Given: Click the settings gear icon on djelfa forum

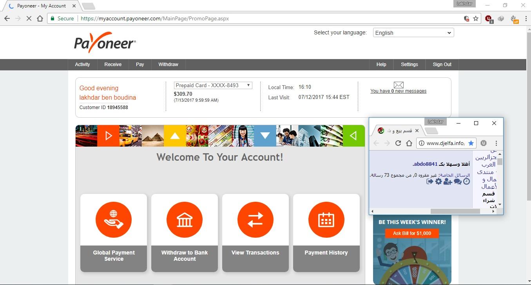Looking at the screenshot, I should (439, 181).
